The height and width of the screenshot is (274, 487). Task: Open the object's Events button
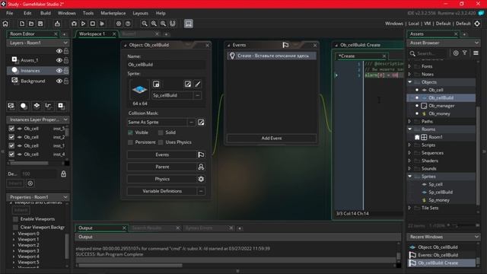pos(162,155)
